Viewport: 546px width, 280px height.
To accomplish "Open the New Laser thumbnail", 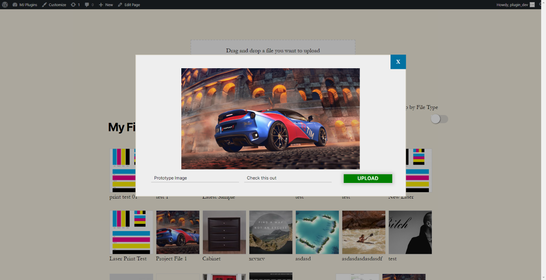I will pyautogui.click(x=419, y=170).
